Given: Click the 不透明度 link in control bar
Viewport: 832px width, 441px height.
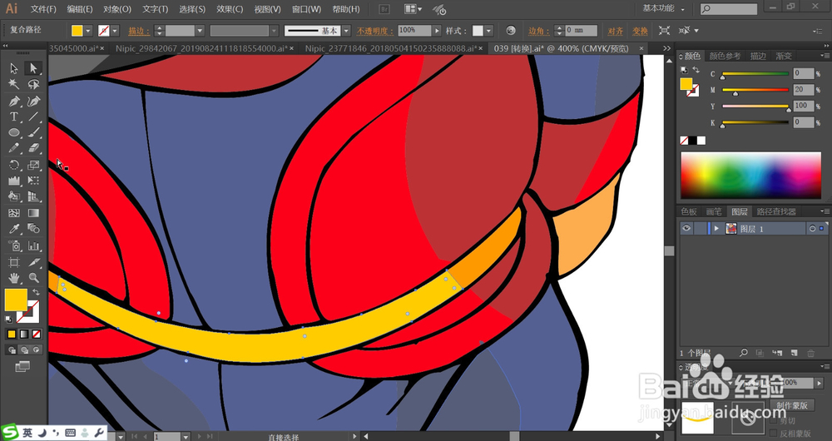Looking at the screenshot, I should (375, 32).
